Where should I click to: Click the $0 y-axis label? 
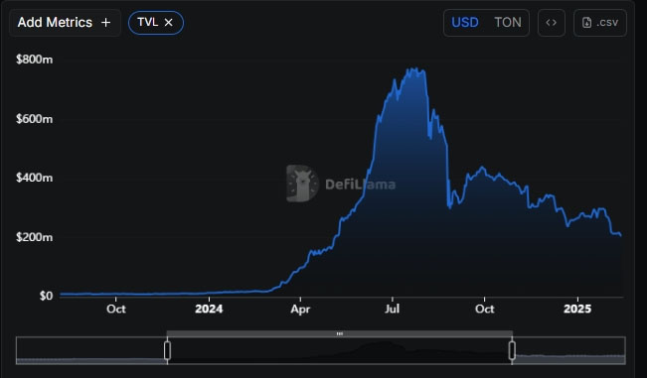pyautogui.click(x=46, y=296)
